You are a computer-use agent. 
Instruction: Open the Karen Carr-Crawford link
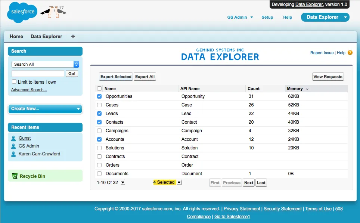tap(40, 154)
